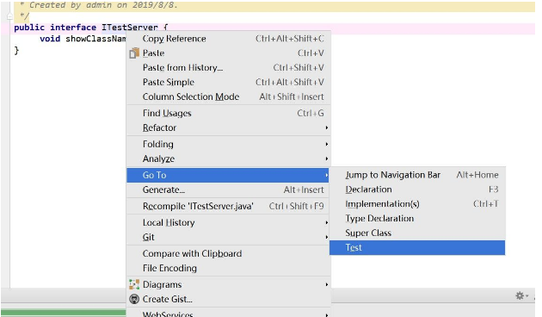Expand the Analyze submenu arrow
542x317 pixels.
point(326,158)
